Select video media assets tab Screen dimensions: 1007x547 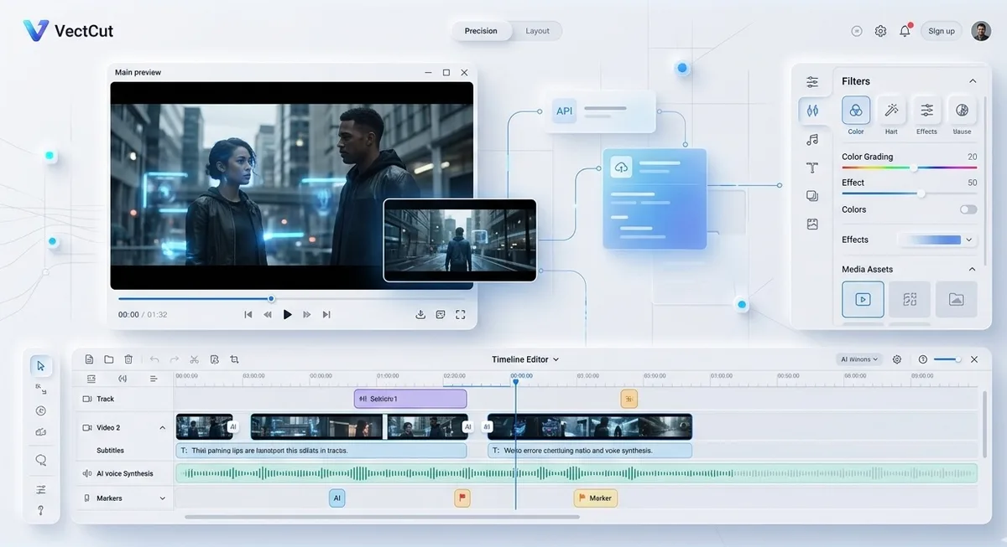click(863, 299)
